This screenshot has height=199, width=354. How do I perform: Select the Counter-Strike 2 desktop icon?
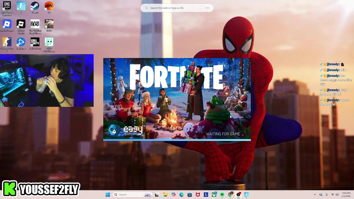pyautogui.click(x=7, y=45)
